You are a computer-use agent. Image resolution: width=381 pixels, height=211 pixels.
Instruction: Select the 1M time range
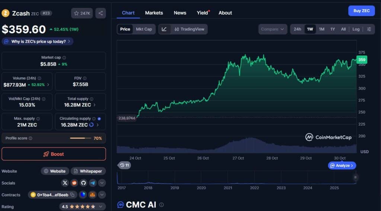pyautogui.click(x=321, y=29)
